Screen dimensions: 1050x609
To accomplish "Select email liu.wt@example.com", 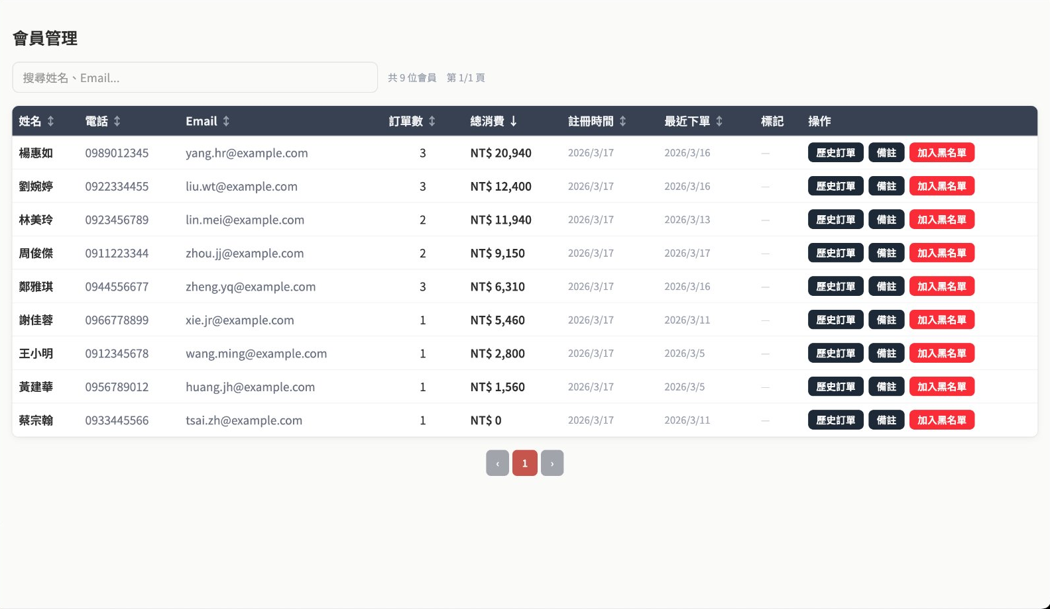I will 241,186.
